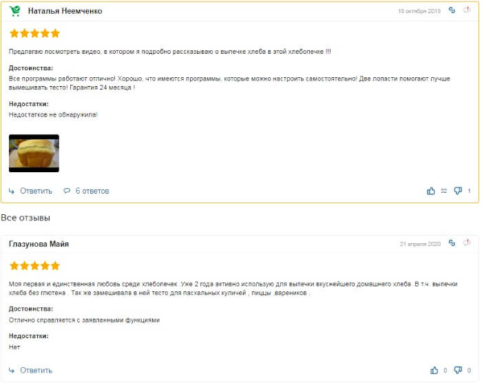Dislike Наталья Неемченко's review with thumbs down
Image resolution: width=482 pixels, height=383 pixels.
[458, 191]
